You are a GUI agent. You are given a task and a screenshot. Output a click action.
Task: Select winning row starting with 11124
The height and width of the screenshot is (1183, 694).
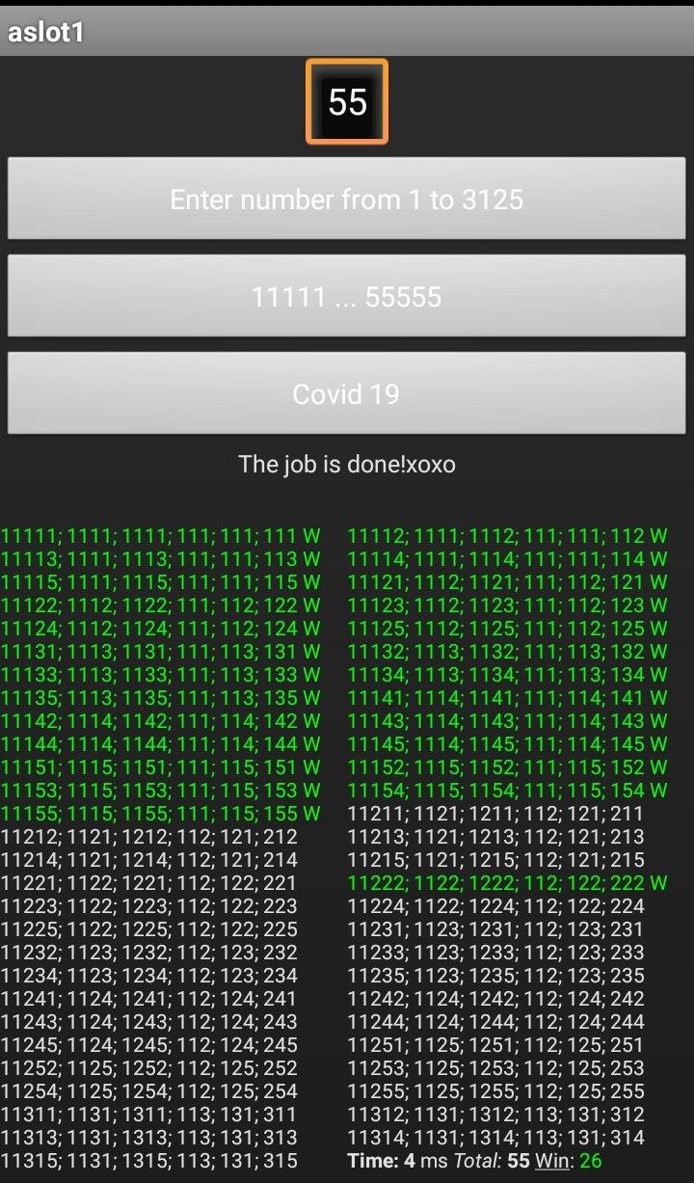tap(161, 628)
